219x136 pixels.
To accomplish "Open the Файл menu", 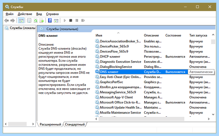I will click(x=9, y=14).
